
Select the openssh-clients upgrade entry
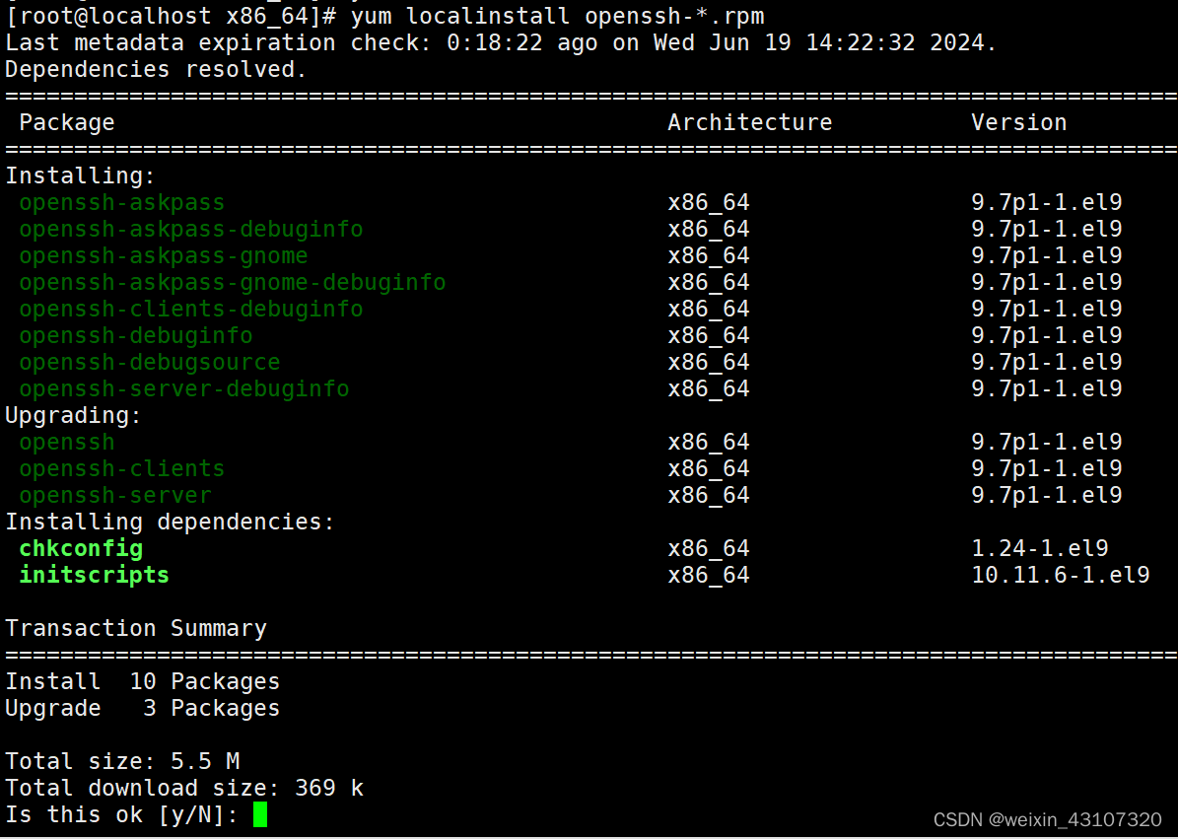121,468
